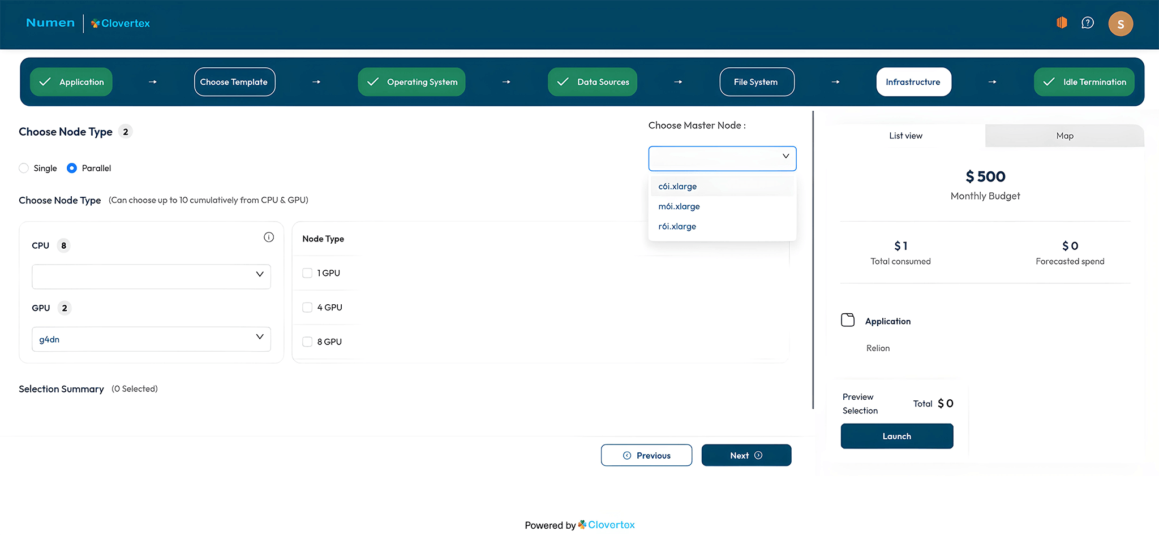Jump to File System wizard step

[756, 82]
